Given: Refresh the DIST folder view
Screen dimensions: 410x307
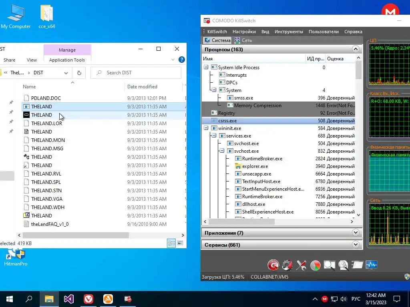Looking at the screenshot, I should (x=79, y=73).
